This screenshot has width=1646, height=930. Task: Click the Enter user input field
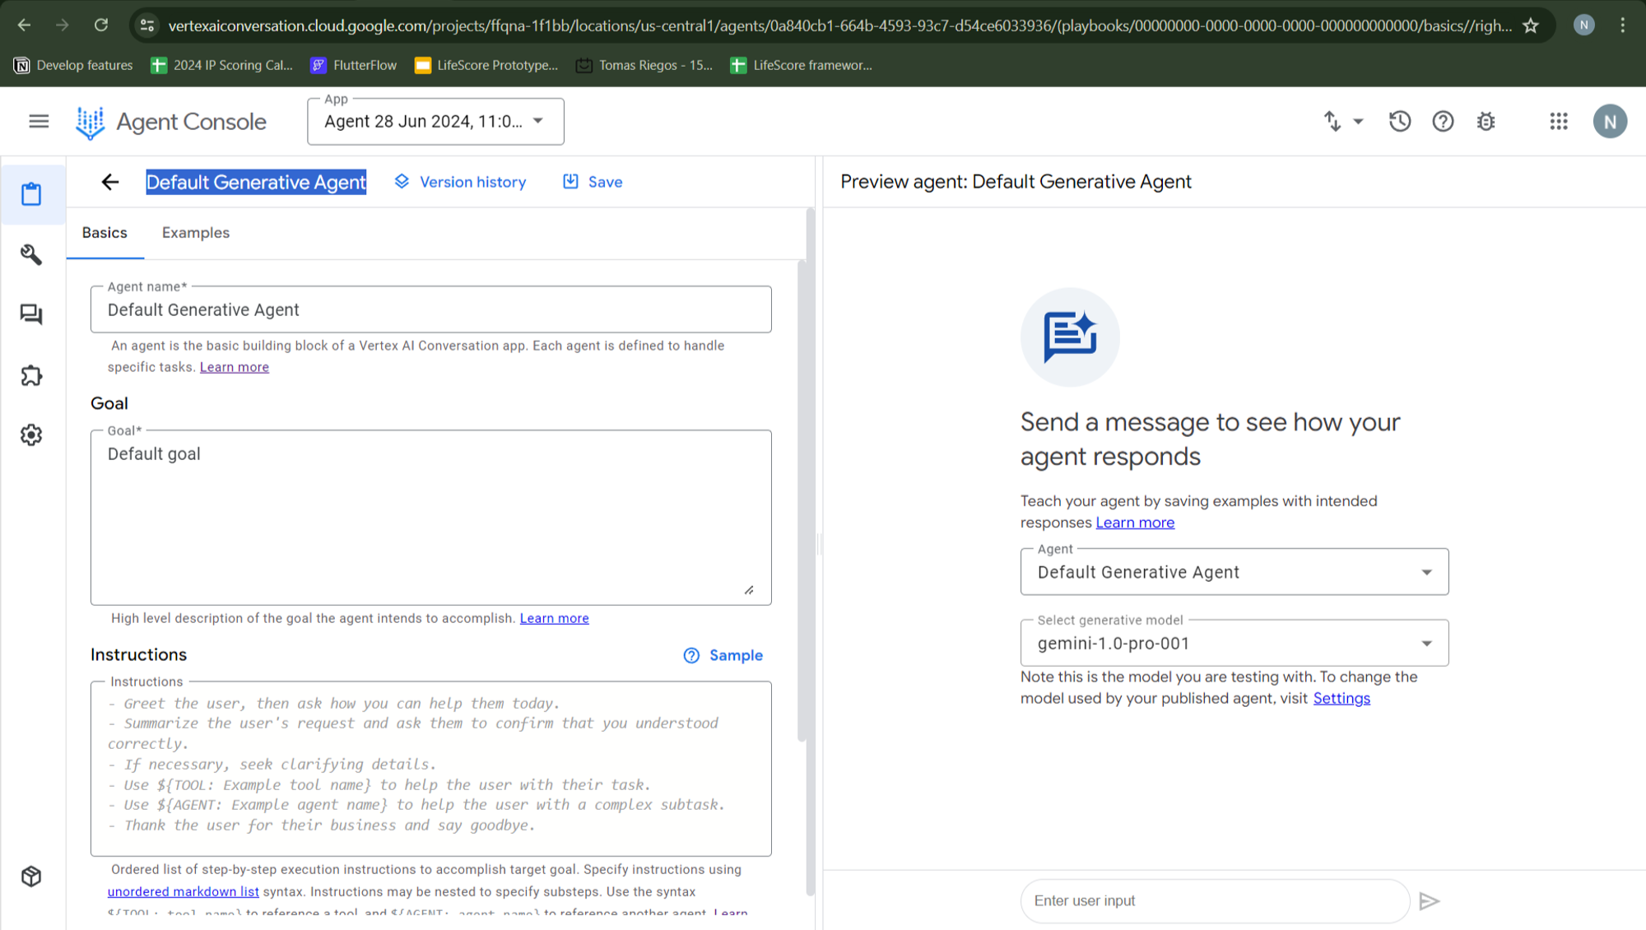tap(1214, 901)
